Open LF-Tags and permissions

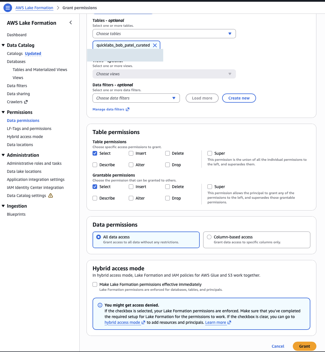29,129
